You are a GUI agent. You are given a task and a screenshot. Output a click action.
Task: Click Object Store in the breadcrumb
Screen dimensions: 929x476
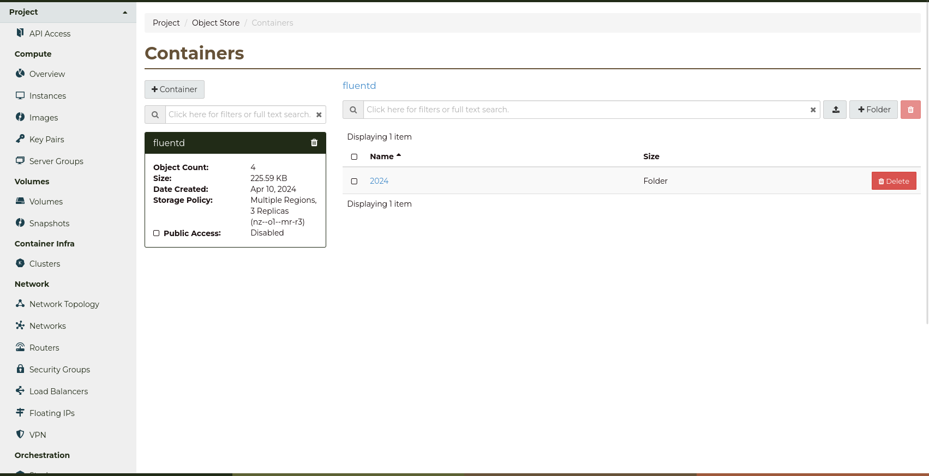215,23
